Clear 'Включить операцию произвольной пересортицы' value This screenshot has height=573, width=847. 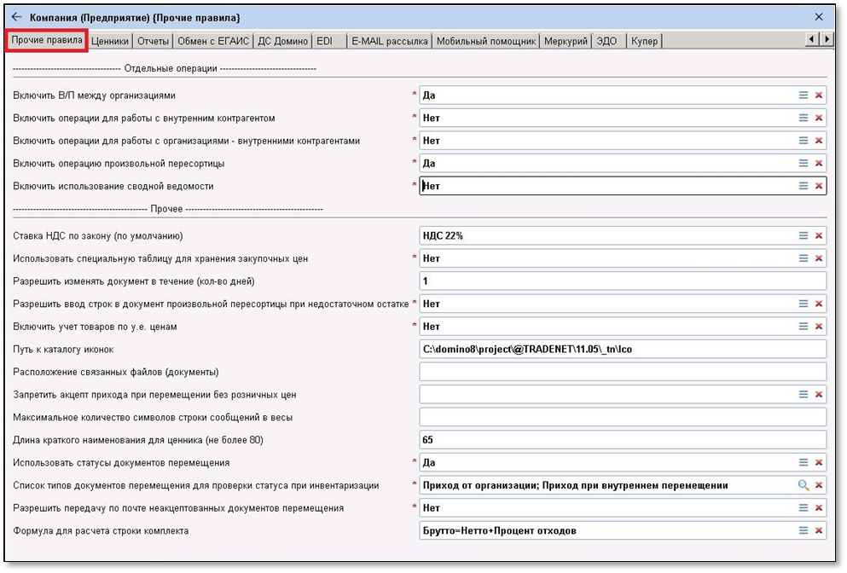pyautogui.click(x=818, y=163)
